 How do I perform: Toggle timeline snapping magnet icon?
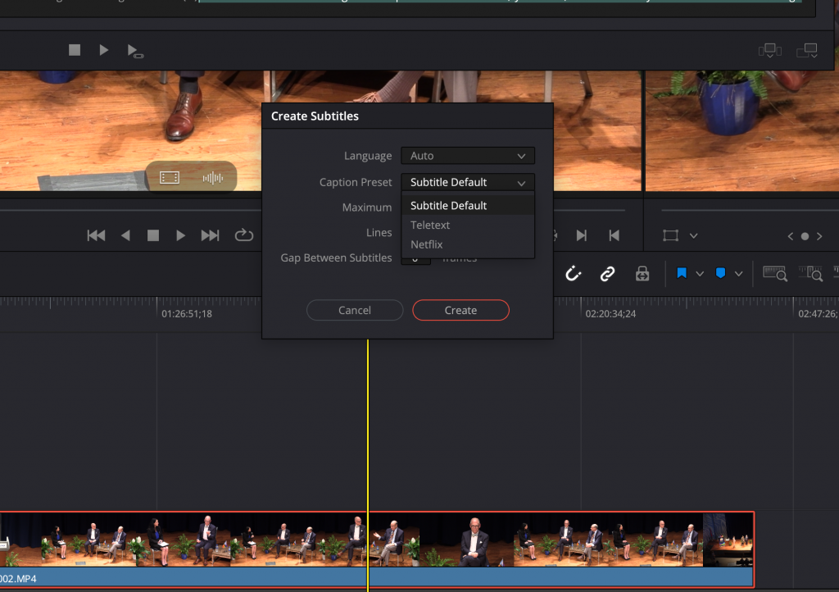574,274
